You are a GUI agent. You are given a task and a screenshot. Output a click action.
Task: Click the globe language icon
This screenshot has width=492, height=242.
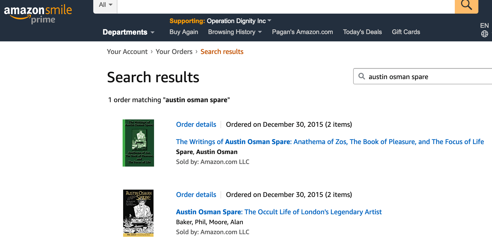pos(484,34)
